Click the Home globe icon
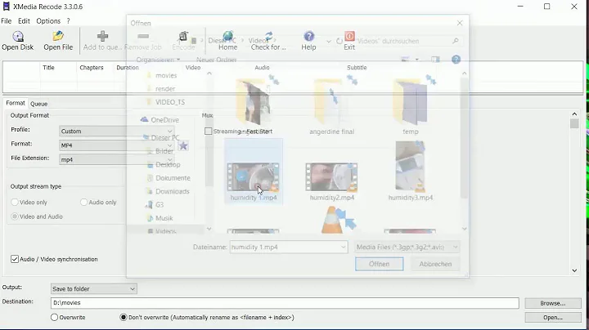This screenshot has width=589, height=330. point(227,37)
